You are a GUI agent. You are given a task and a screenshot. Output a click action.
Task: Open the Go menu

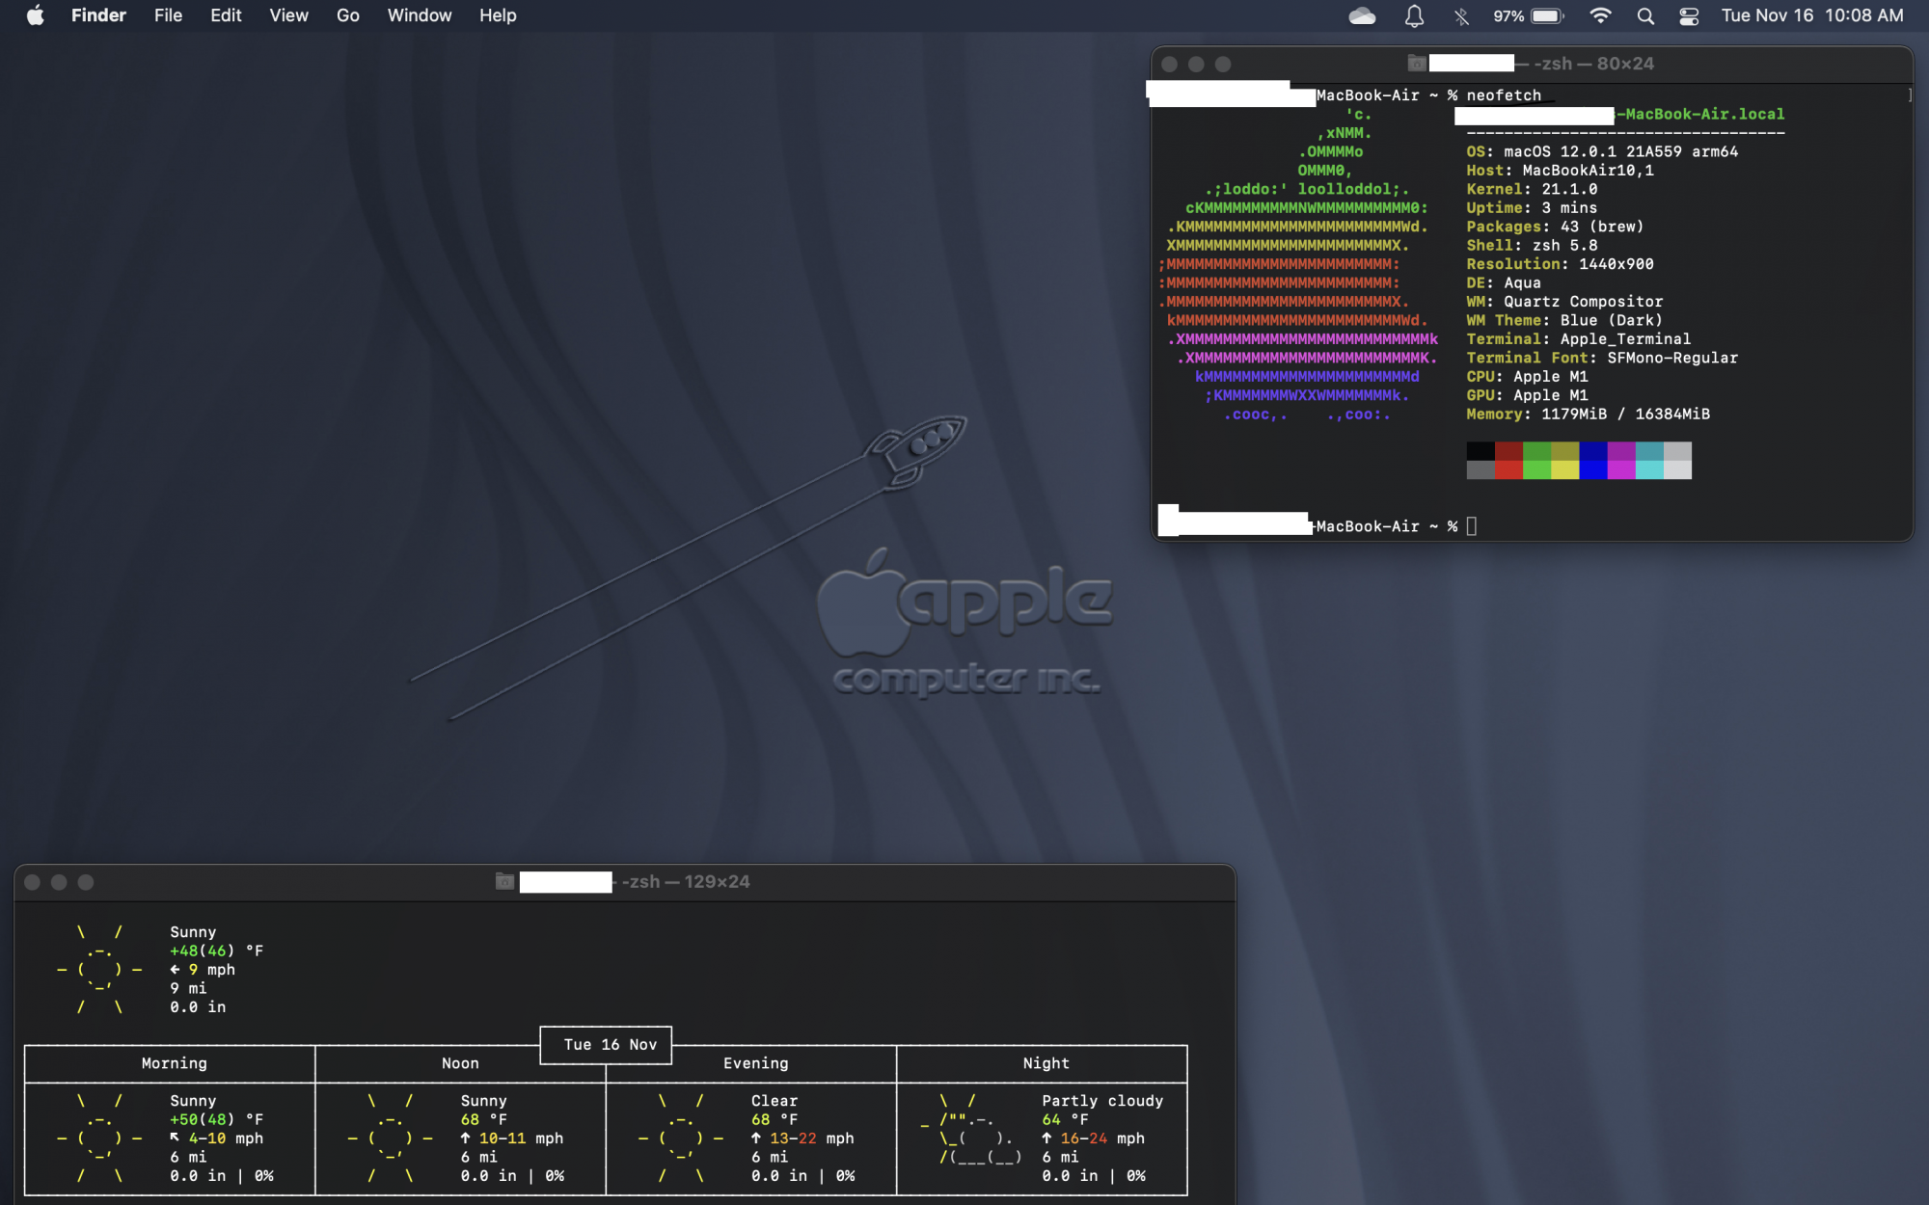347,15
